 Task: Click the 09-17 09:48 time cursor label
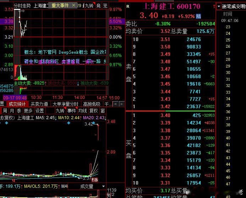pos(15,98)
